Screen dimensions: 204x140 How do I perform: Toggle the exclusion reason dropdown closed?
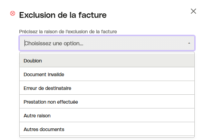point(189,43)
